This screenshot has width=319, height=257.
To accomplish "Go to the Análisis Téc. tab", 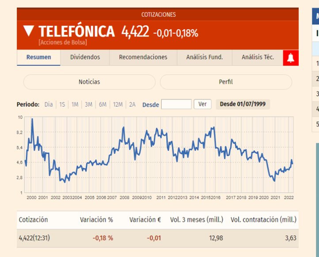I will click(258, 57).
